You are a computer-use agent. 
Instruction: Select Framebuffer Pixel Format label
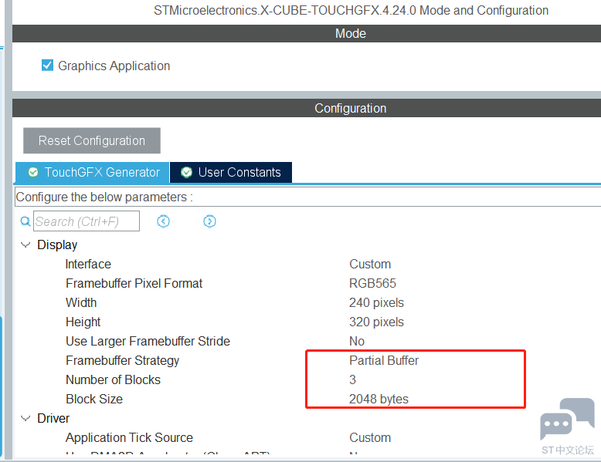134,283
